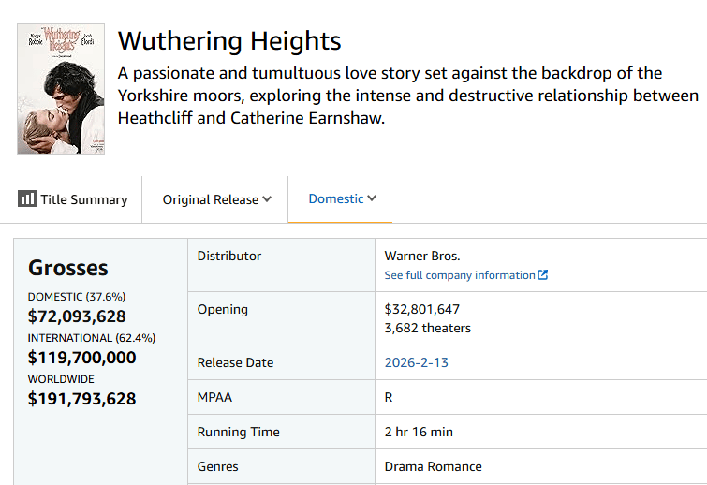The height and width of the screenshot is (485, 707).
Task: Click the external link icon after company information
Action: tap(543, 275)
